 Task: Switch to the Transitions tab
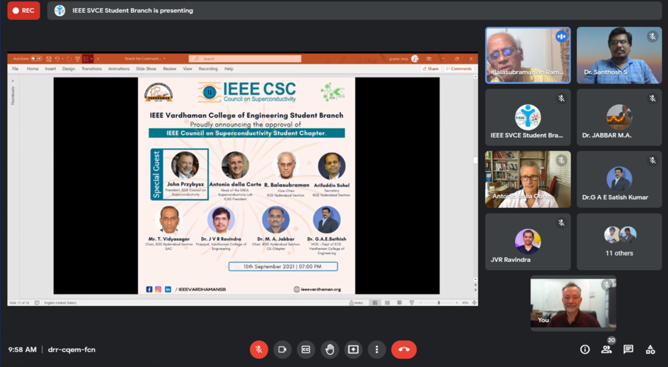(91, 68)
